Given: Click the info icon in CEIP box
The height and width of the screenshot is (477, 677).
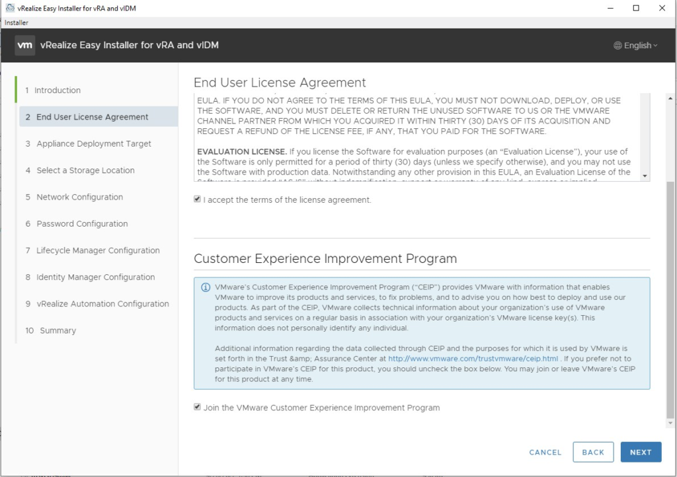Looking at the screenshot, I should click(206, 287).
